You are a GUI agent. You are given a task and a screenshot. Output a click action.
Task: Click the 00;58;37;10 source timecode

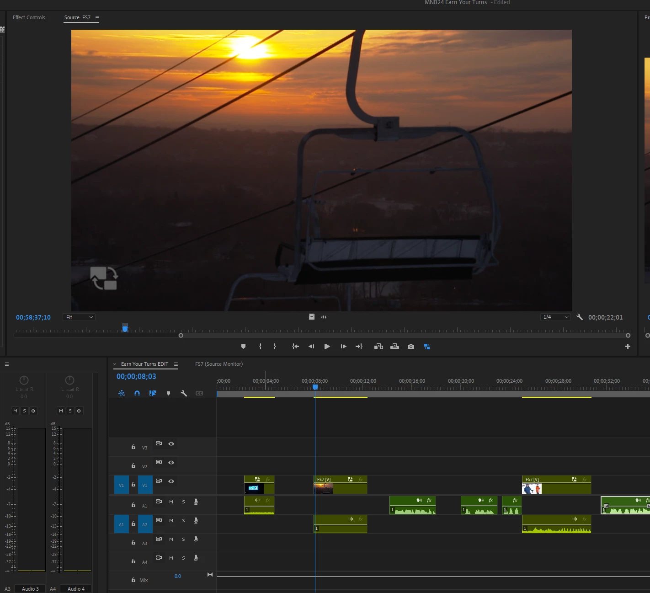click(x=33, y=317)
